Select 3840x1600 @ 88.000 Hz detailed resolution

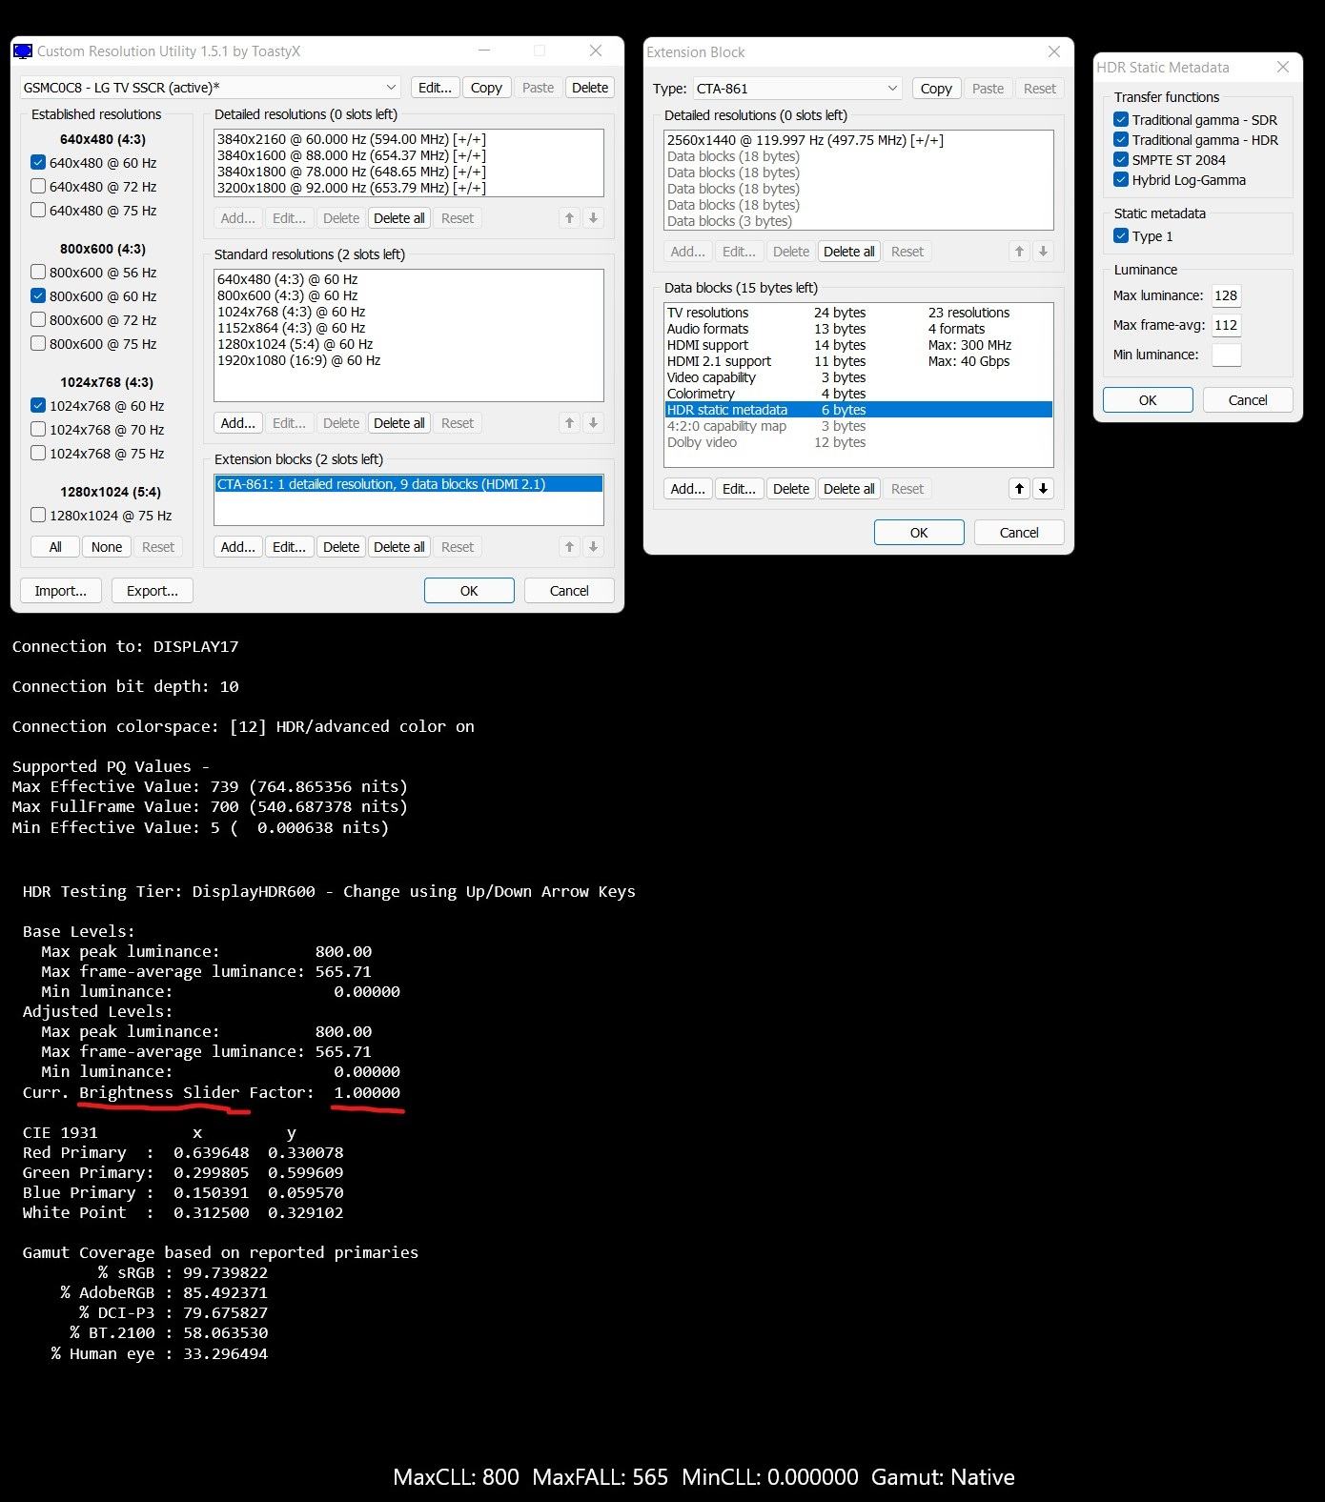(409, 155)
